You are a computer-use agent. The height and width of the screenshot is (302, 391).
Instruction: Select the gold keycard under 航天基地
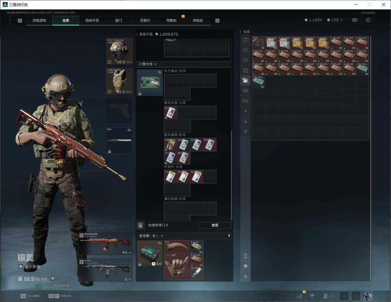[171, 145]
